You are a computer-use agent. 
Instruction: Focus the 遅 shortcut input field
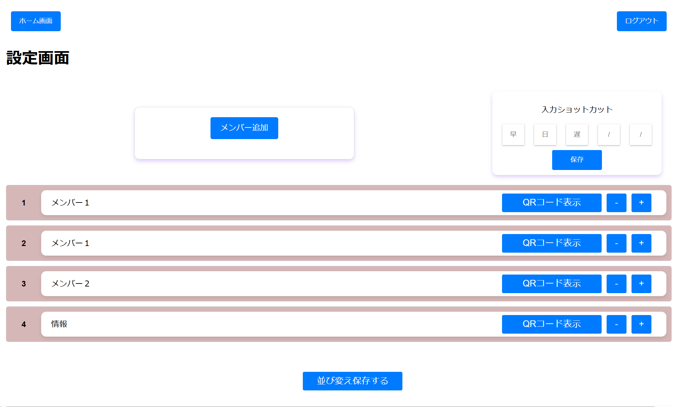[x=577, y=134]
